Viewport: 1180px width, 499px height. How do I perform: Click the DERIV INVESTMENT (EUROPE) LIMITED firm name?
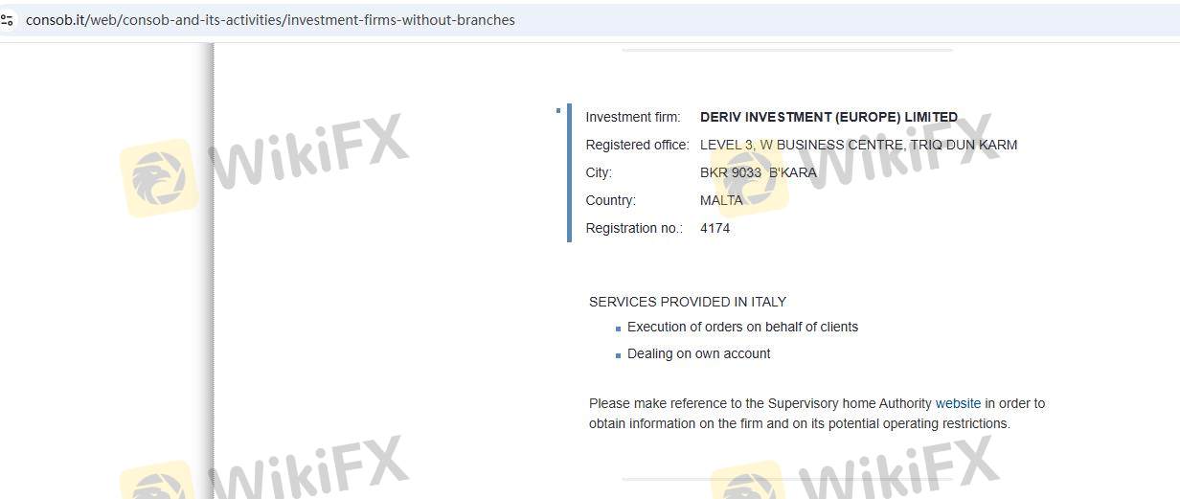pyautogui.click(x=828, y=117)
